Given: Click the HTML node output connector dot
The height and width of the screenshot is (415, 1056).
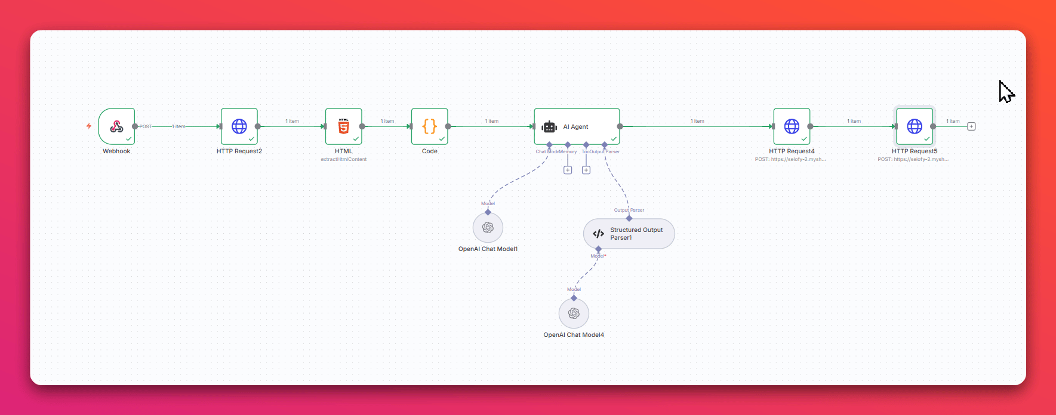Looking at the screenshot, I should coord(362,126).
